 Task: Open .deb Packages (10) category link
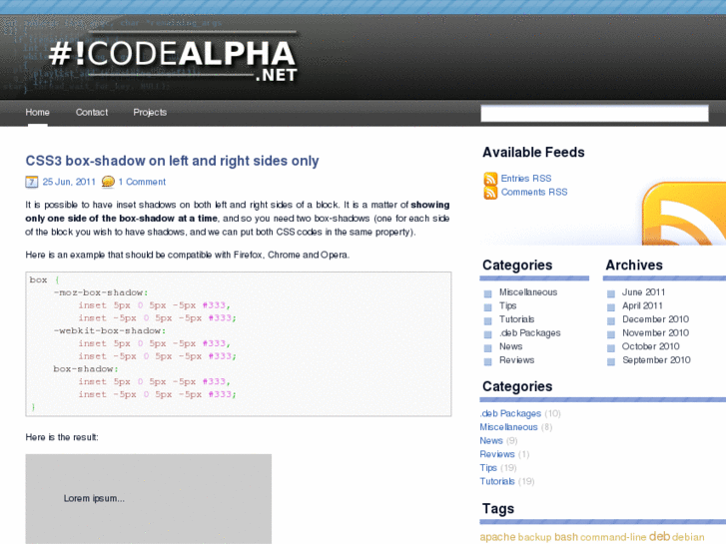click(510, 413)
